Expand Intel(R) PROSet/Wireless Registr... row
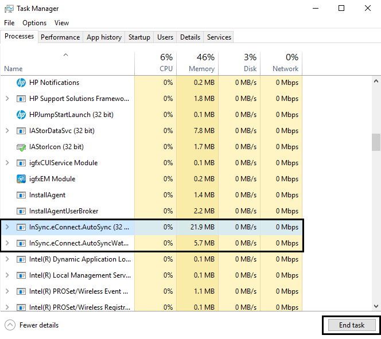Screen dimensions: 381x339 point(7,307)
